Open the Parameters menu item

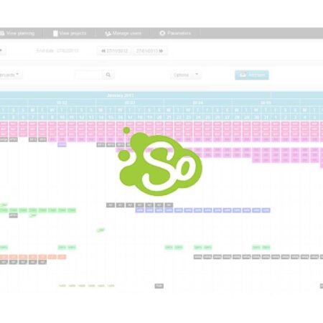point(175,33)
